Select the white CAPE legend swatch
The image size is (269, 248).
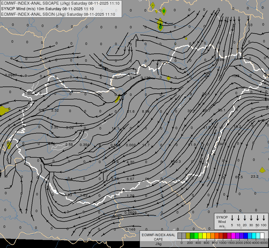tap(262, 236)
